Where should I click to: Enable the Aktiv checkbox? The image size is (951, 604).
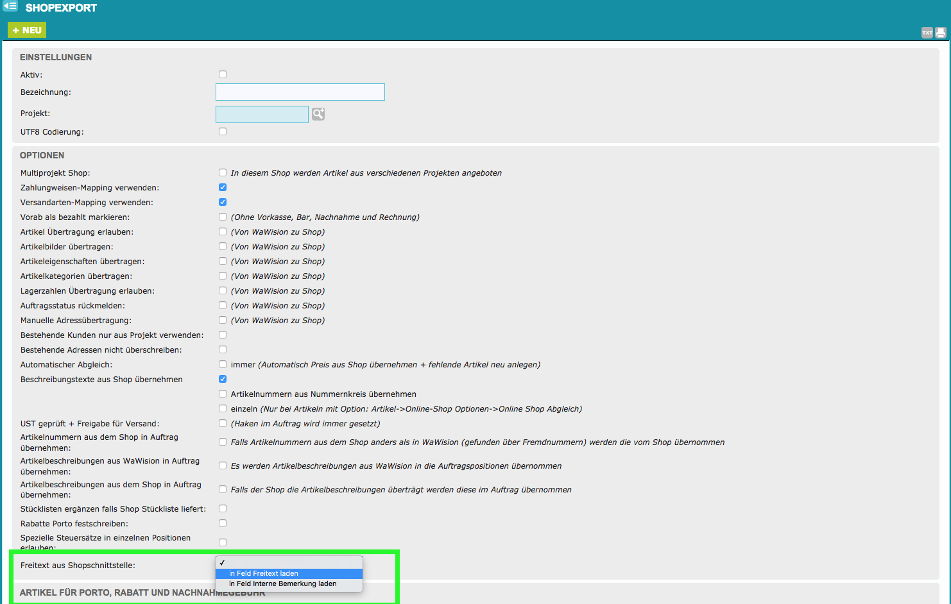[x=223, y=74]
